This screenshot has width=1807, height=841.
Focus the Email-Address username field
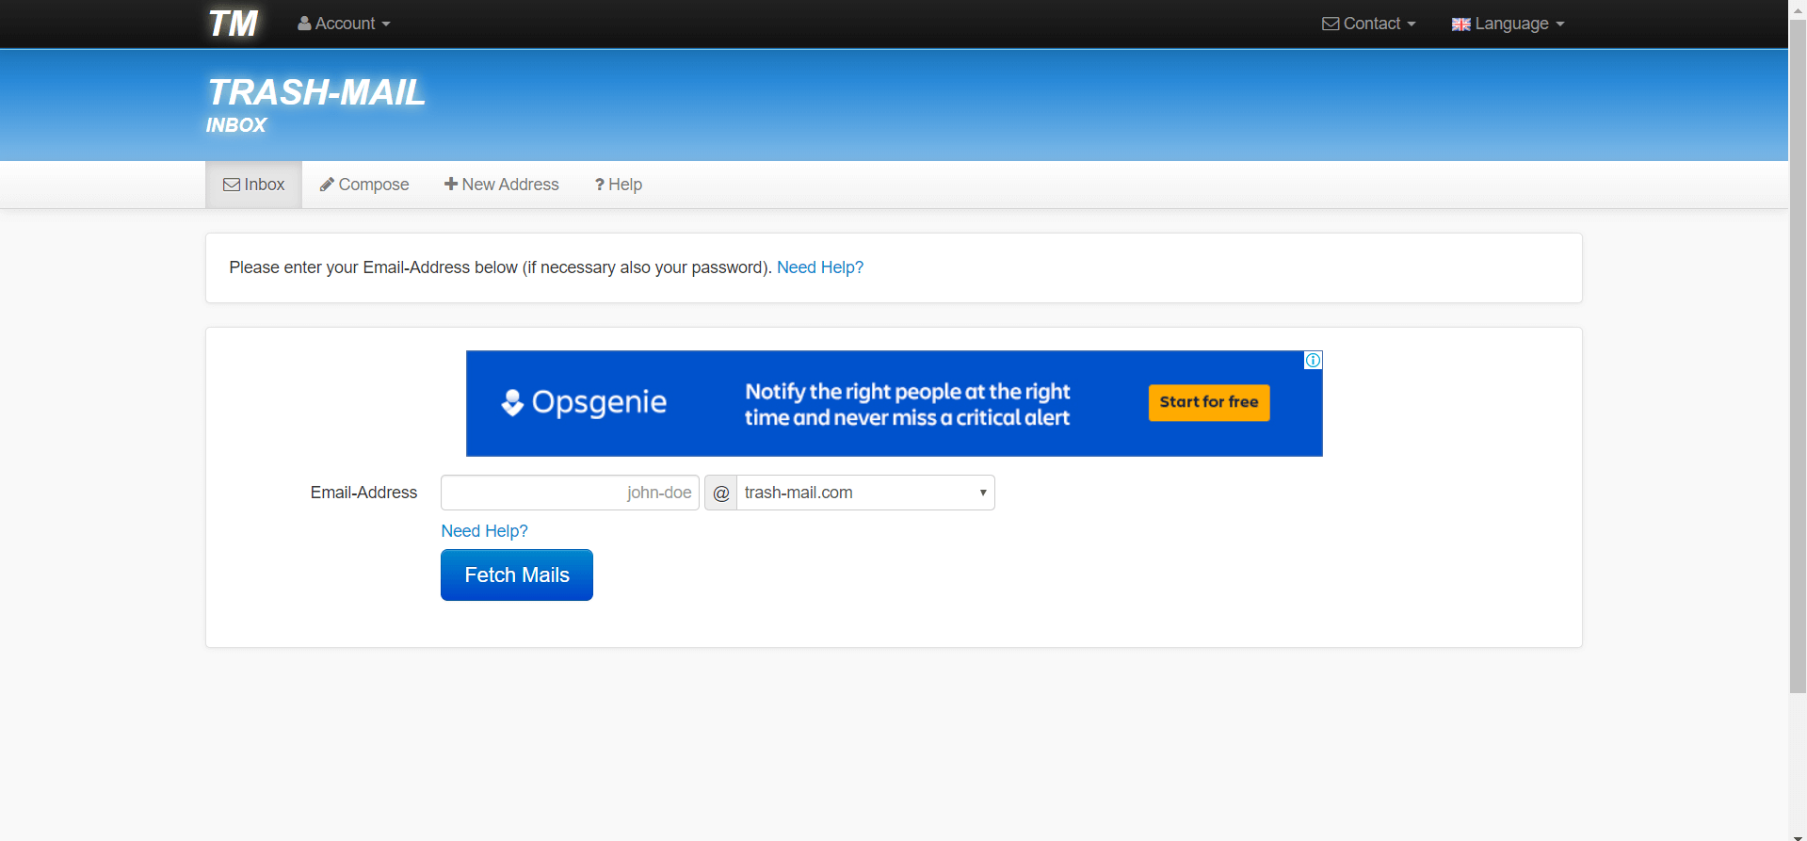click(x=570, y=493)
